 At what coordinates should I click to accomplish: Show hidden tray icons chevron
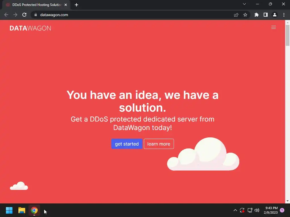click(235, 210)
